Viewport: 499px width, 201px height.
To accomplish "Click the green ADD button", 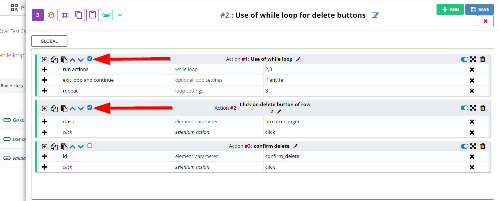I will [x=450, y=10].
